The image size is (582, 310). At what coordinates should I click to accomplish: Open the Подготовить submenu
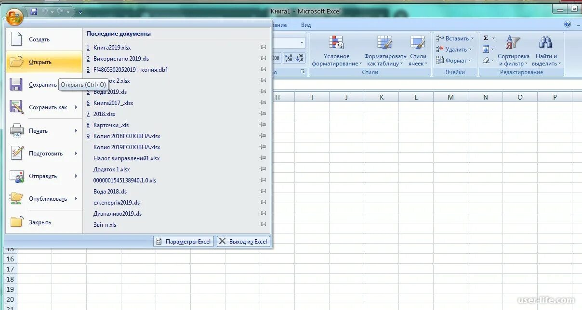pyautogui.click(x=44, y=154)
